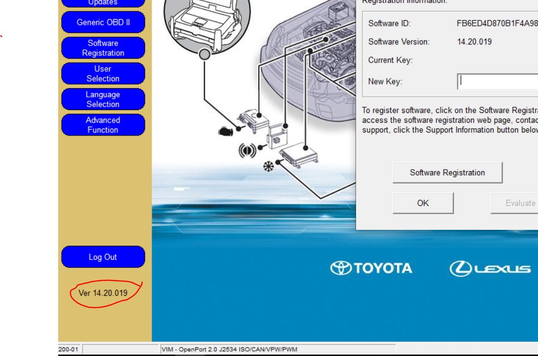Click the snowflake A/C component icon
This screenshot has height=356, width=538.
click(269, 166)
